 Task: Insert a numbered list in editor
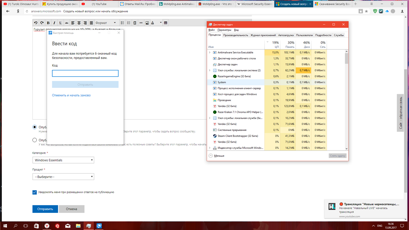pos(129,23)
